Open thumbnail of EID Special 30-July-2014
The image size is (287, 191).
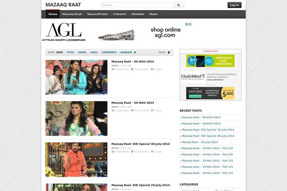coord(77,159)
